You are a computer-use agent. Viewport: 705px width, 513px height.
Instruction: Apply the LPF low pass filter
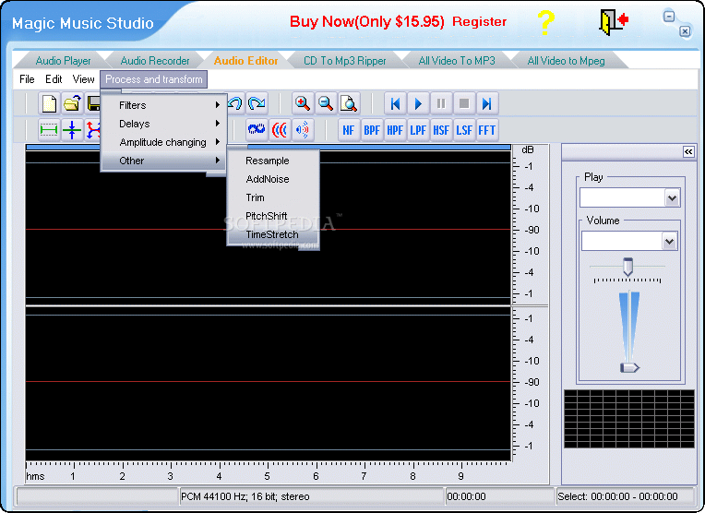(x=418, y=130)
